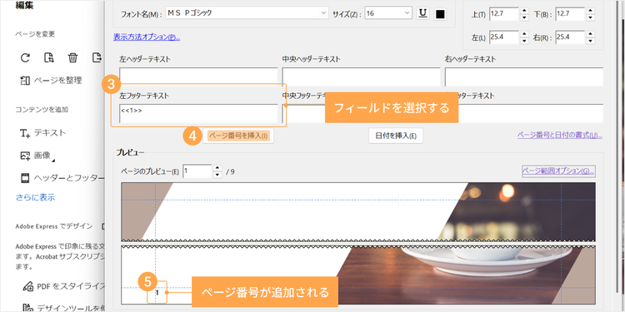This screenshot has width=625, height=312.
Task: Select the 画像 add tool
Action: [x=37, y=156]
